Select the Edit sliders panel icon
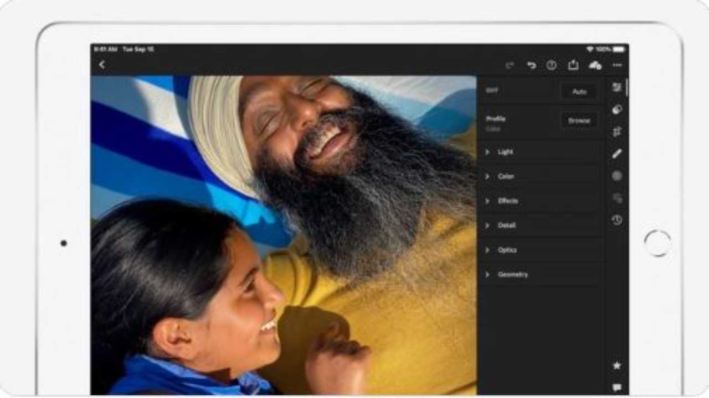Image resolution: width=709 pixels, height=398 pixels. 617,87
